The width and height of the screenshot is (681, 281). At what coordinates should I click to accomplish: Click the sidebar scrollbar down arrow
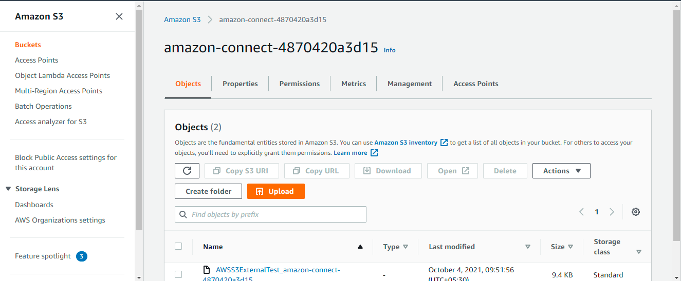tap(139, 277)
